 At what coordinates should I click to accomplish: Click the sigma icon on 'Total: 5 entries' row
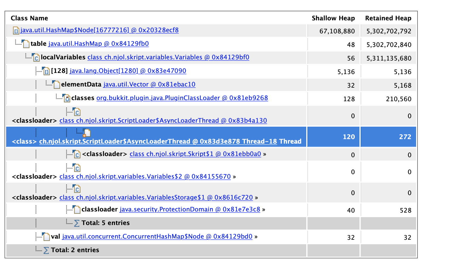(76, 223)
